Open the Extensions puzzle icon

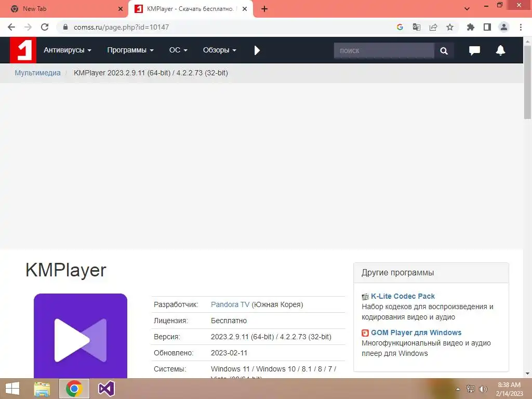click(x=470, y=27)
